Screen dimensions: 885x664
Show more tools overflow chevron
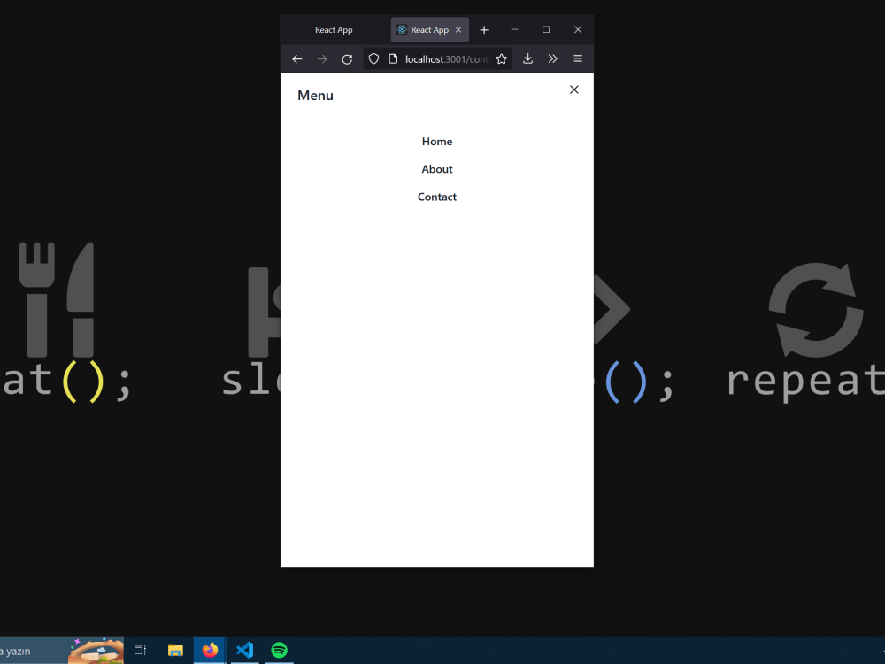point(552,58)
